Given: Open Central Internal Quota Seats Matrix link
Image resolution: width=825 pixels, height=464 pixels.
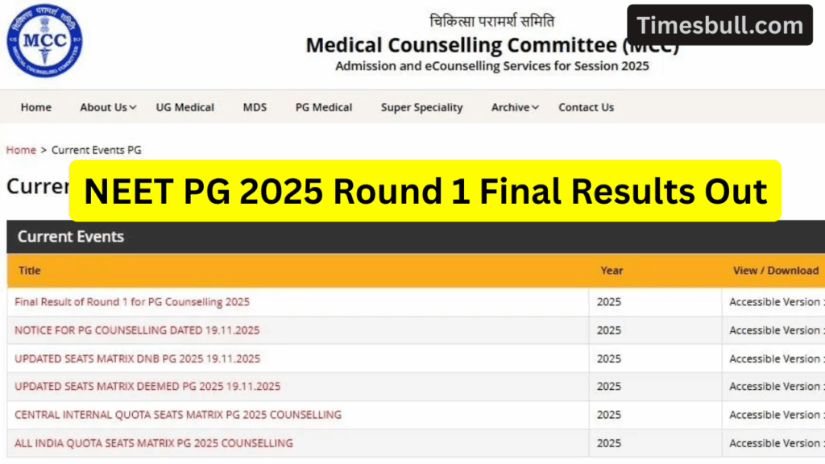Looking at the screenshot, I should [178, 415].
